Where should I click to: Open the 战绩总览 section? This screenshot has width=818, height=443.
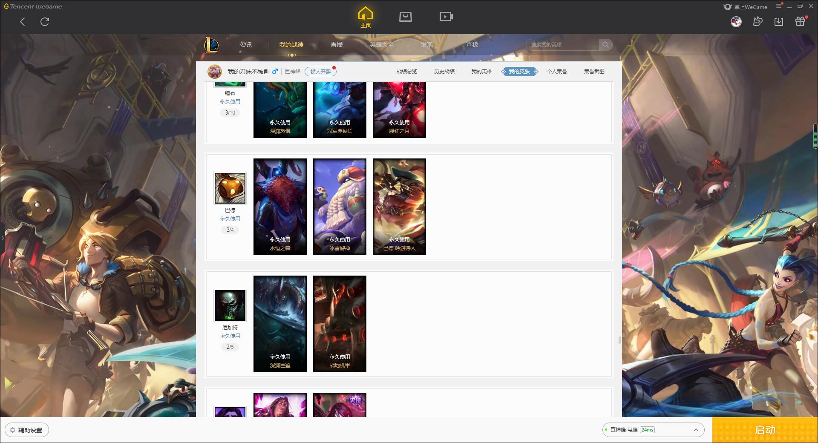(x=407, y=72)
